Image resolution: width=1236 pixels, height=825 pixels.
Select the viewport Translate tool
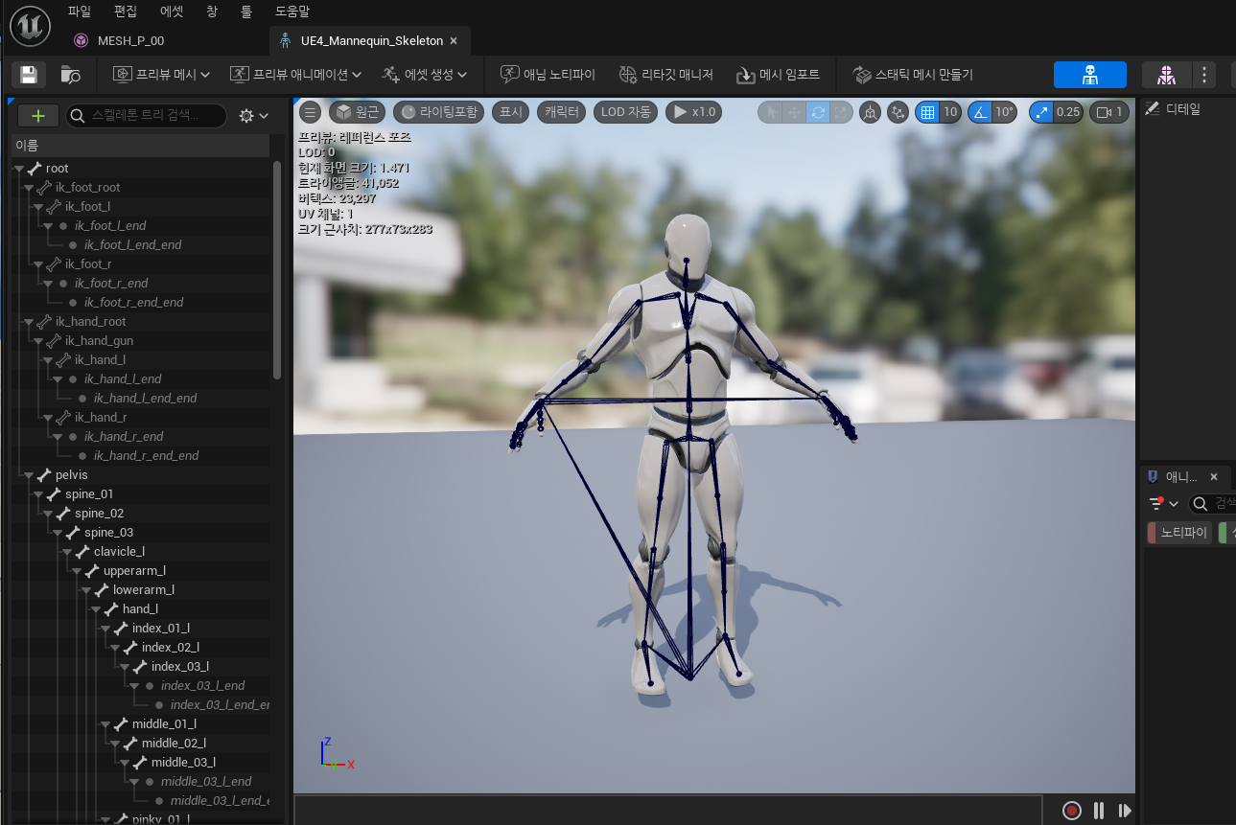click(794, 112)
